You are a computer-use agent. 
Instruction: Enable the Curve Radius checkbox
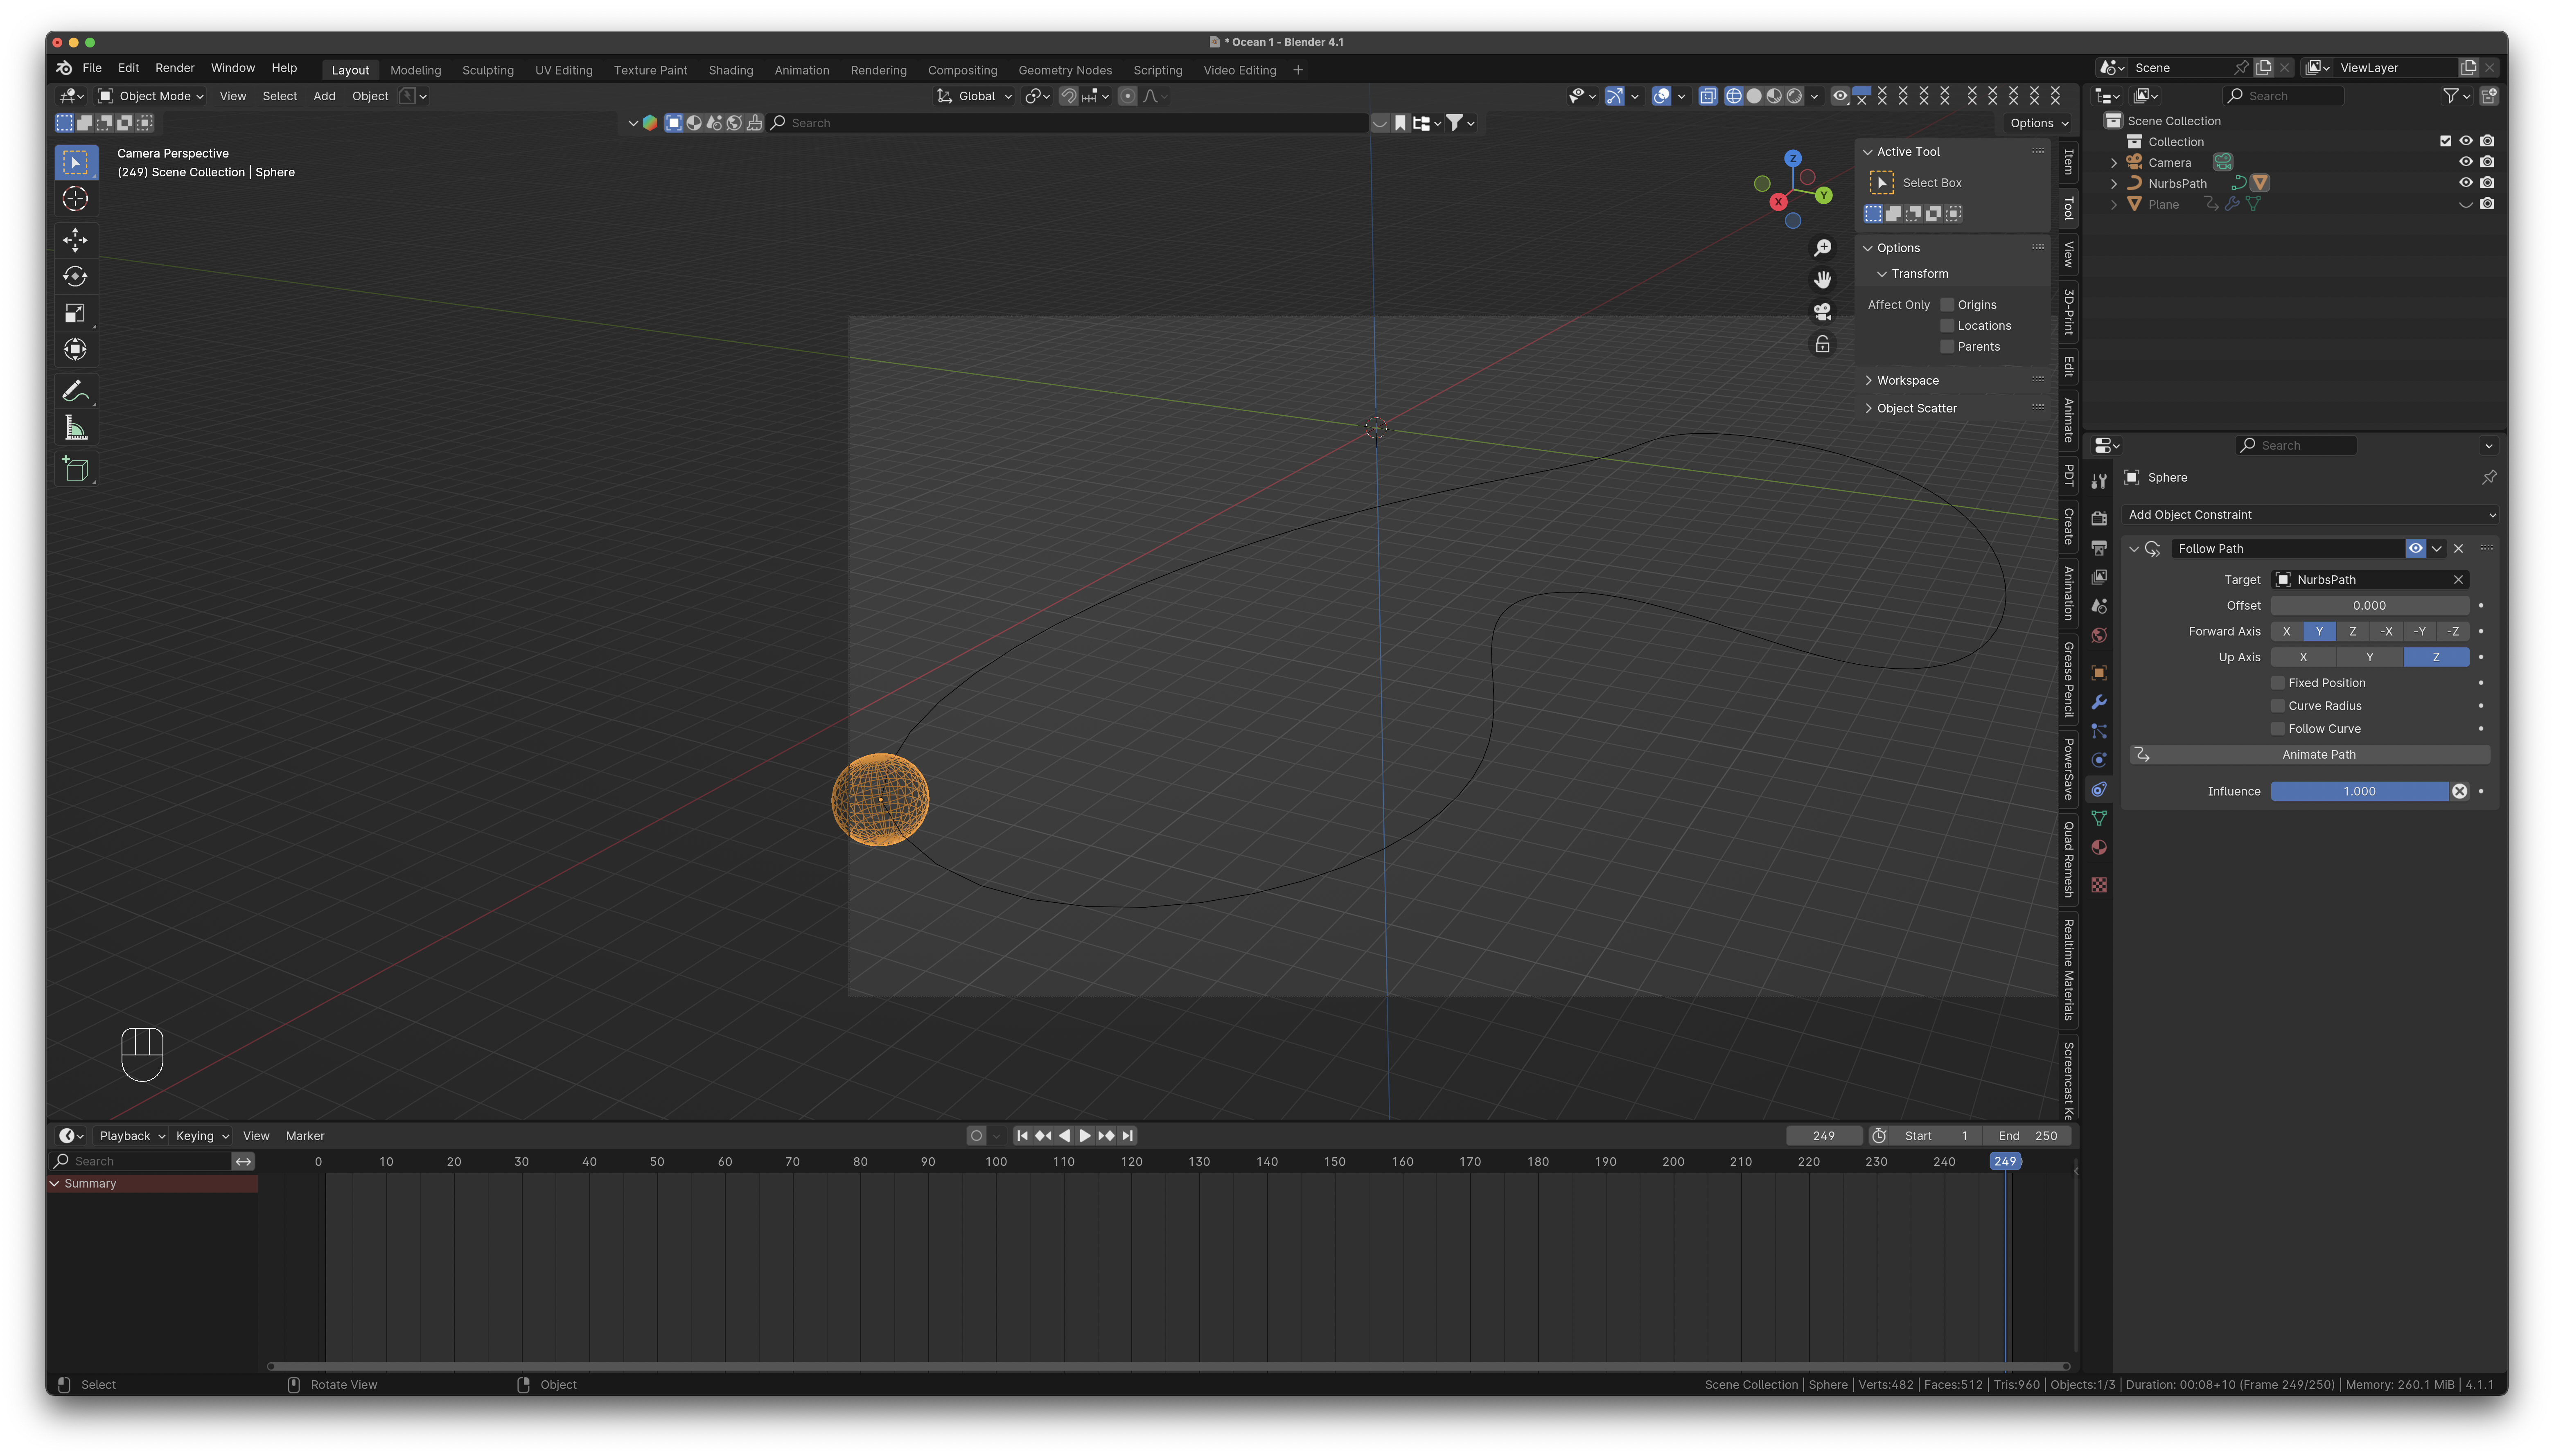pos(2278,706)
